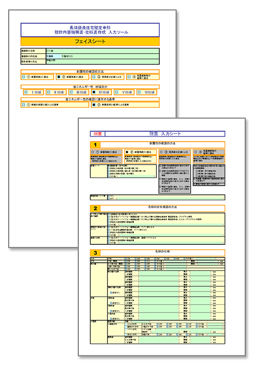Tick option ③ checkbox on the face sheet
The image size is (261, 370).
pos(94,77)
